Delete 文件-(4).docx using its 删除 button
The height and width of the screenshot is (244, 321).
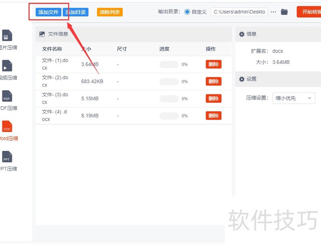(213, 116)
